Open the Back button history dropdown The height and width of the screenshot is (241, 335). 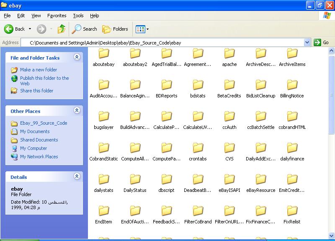coord(30,29)
